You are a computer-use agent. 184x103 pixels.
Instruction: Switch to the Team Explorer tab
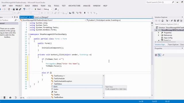pos(173,45)
